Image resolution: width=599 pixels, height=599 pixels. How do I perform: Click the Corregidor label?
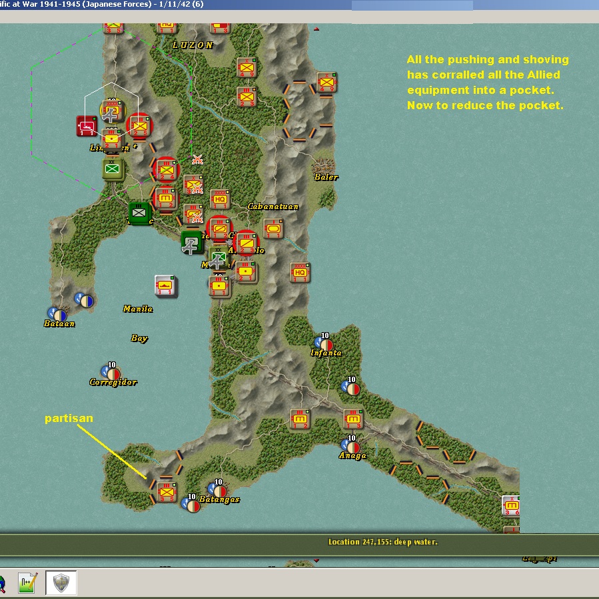coord(113,382)
